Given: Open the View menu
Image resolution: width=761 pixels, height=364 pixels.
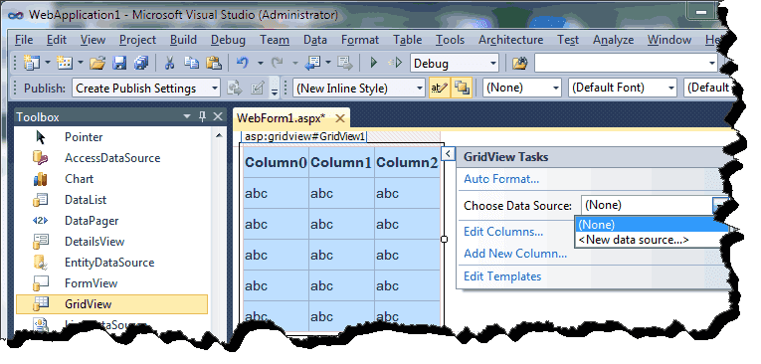Looking at the screenshot, I should [x=93, y=40].
